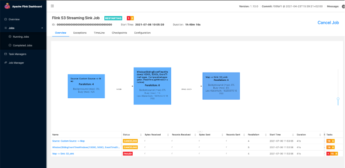Image resolution: width=345 pixels, height=168 pixels.
Task: Sort table by Bytes Sent
Action: point(222,135)
